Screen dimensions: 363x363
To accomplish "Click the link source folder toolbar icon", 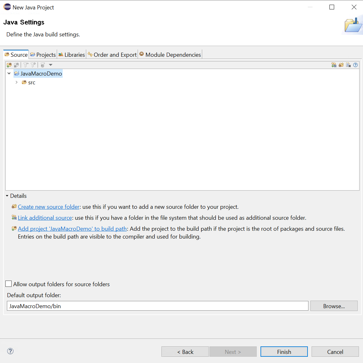I will (334, 65).
